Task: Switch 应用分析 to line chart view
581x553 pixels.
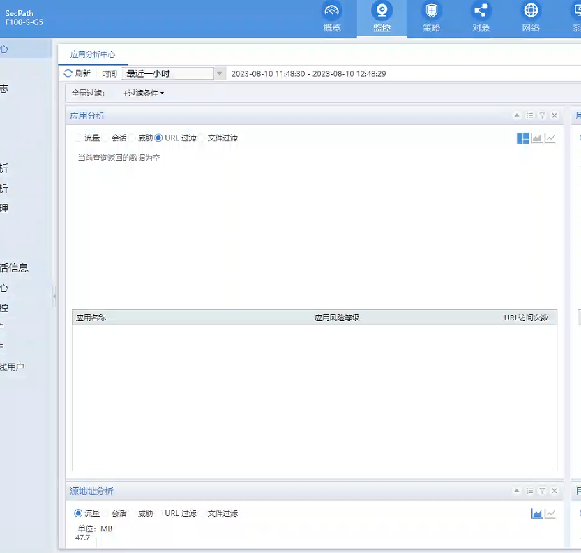Action: (550, 138)
